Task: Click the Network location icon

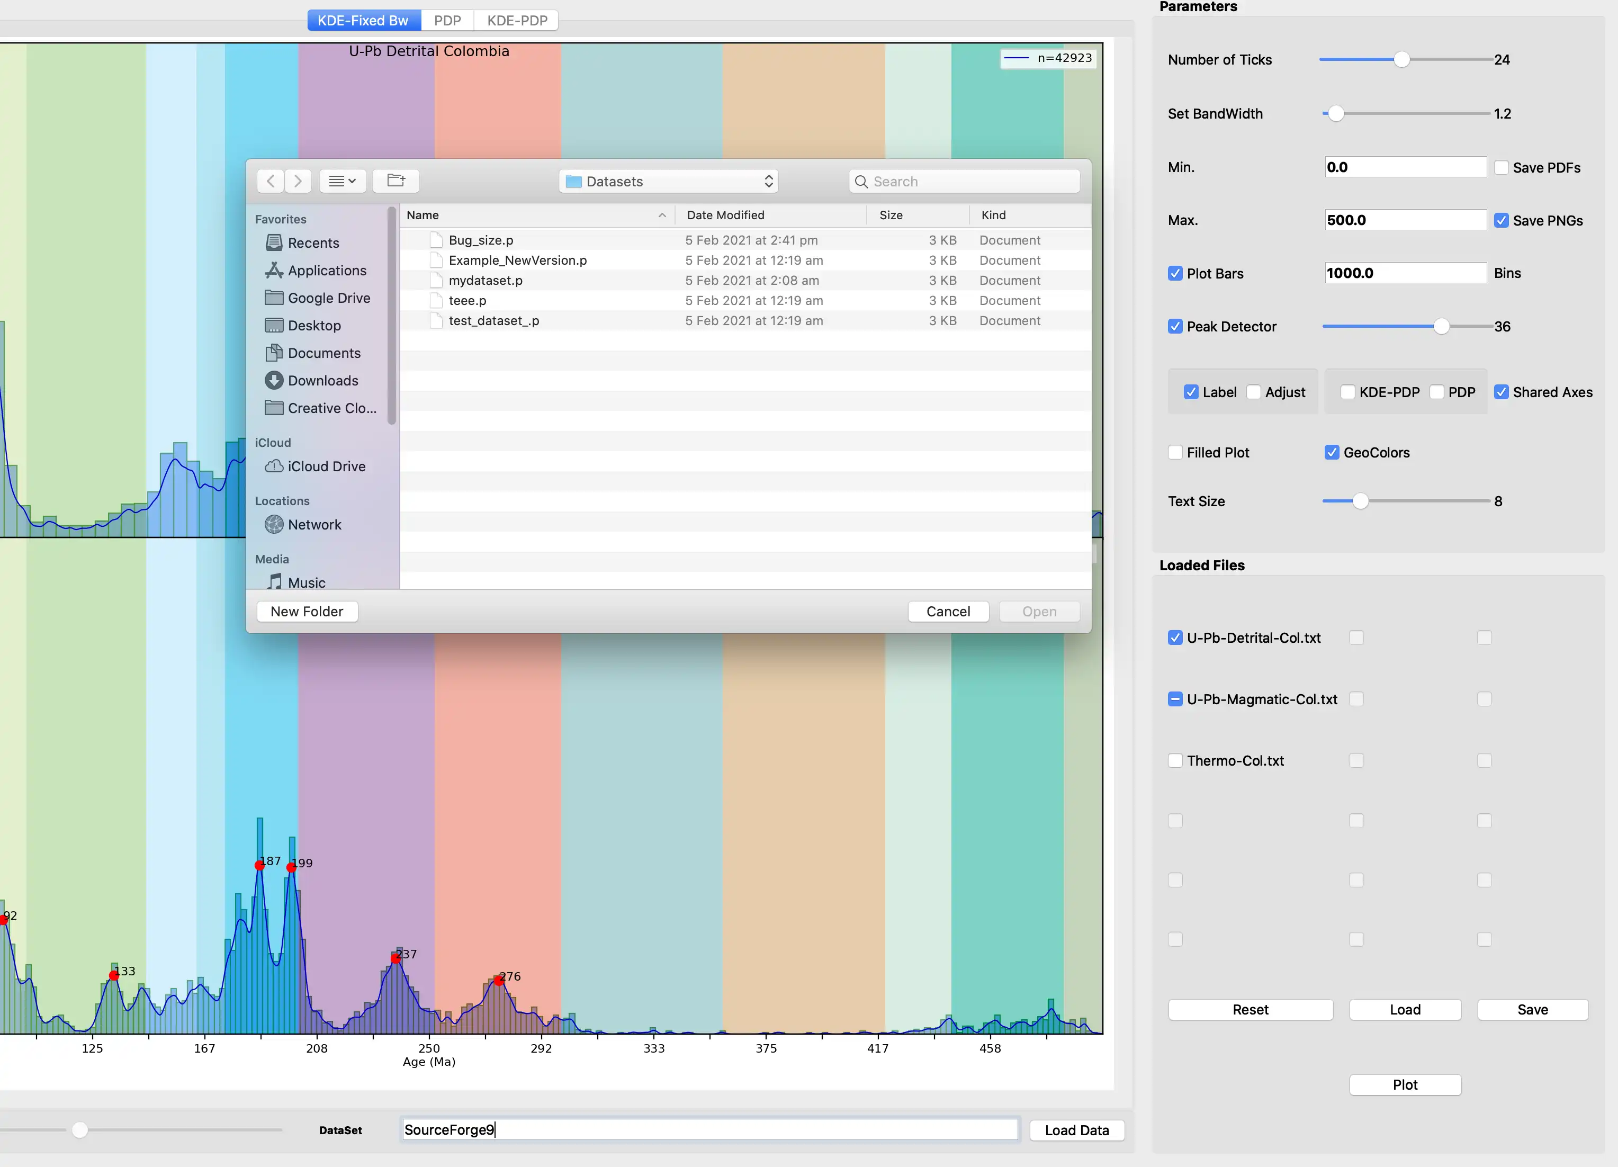Action: coord(274,525)
